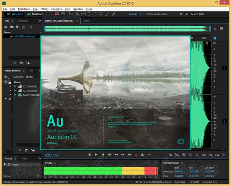The width and height of the screenshot is (231, 186).
Task: Click the red Record button
Action: [136, 154]
